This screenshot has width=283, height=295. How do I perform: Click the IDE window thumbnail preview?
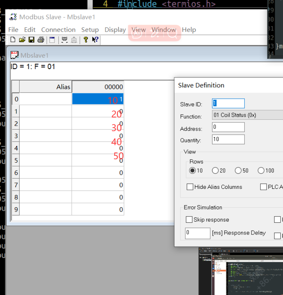coord(241,271)
